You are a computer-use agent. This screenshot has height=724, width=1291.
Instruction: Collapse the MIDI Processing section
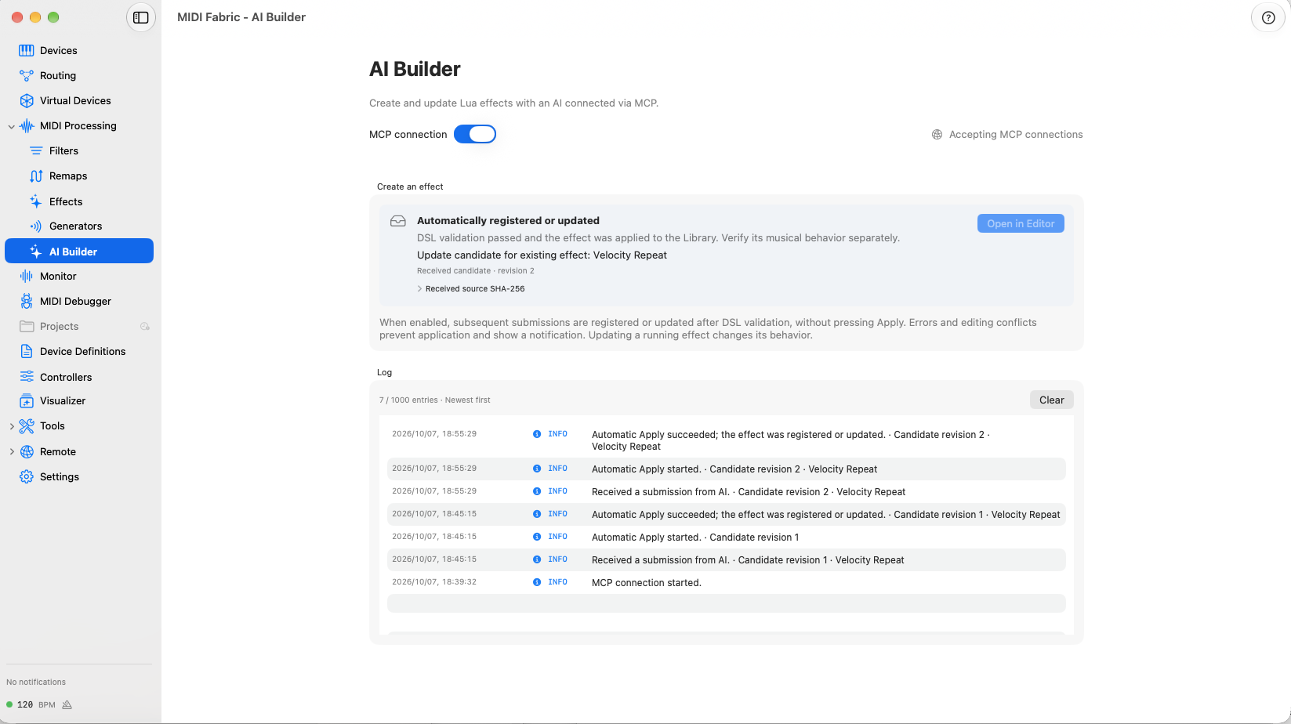pos(11,126)
